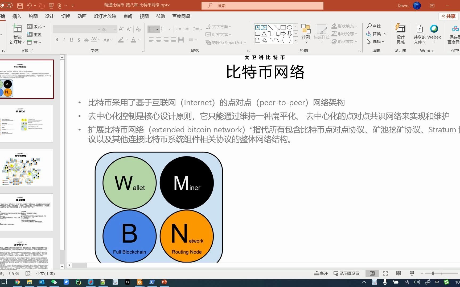Select the 网络节点 slide thumbnail
The height and width of the screenshot is (287, 460).
[x=26, y=124]
